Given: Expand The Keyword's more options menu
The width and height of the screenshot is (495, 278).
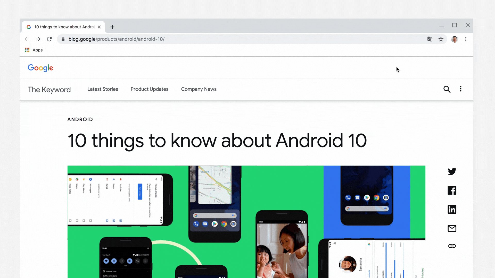Looking at the screenshot, I should click(x=460, y=89).
